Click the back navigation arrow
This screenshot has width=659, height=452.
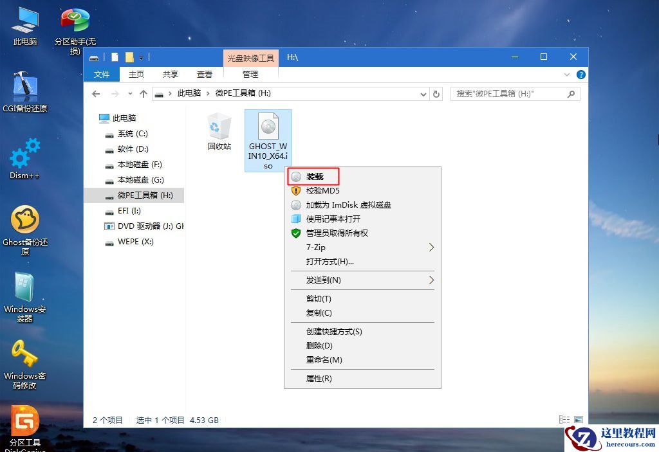[96, 93]
